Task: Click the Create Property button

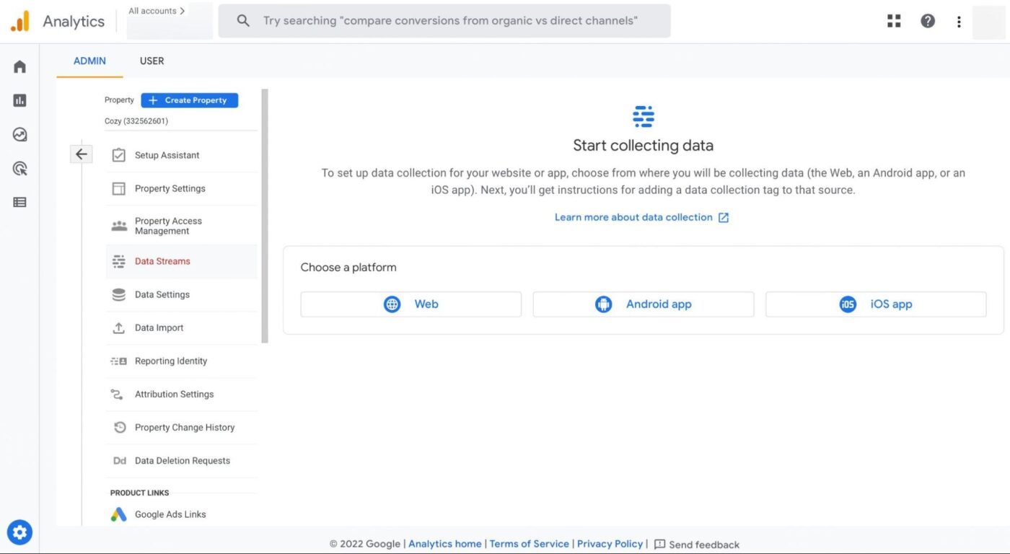Action: point(189,100)
